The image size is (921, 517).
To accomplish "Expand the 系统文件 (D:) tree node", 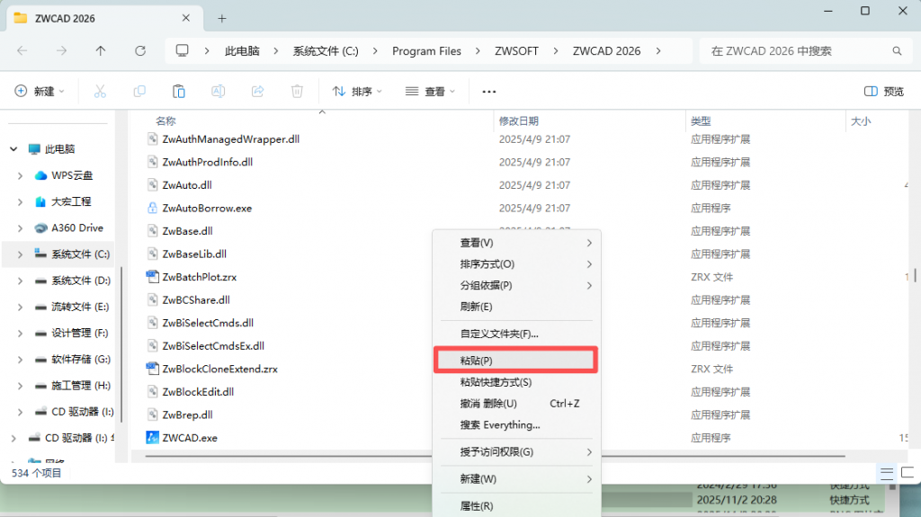I will point(20,281).
